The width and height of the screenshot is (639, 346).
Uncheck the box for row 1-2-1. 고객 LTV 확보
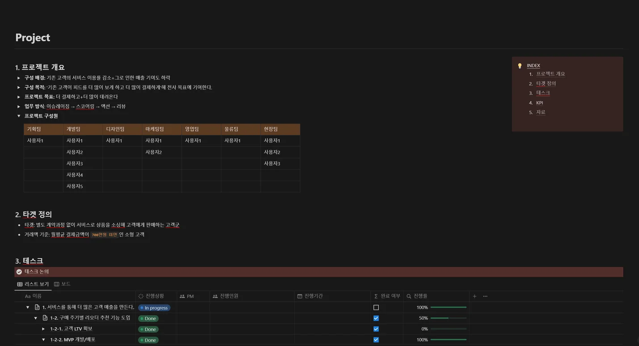pos(376,329)
